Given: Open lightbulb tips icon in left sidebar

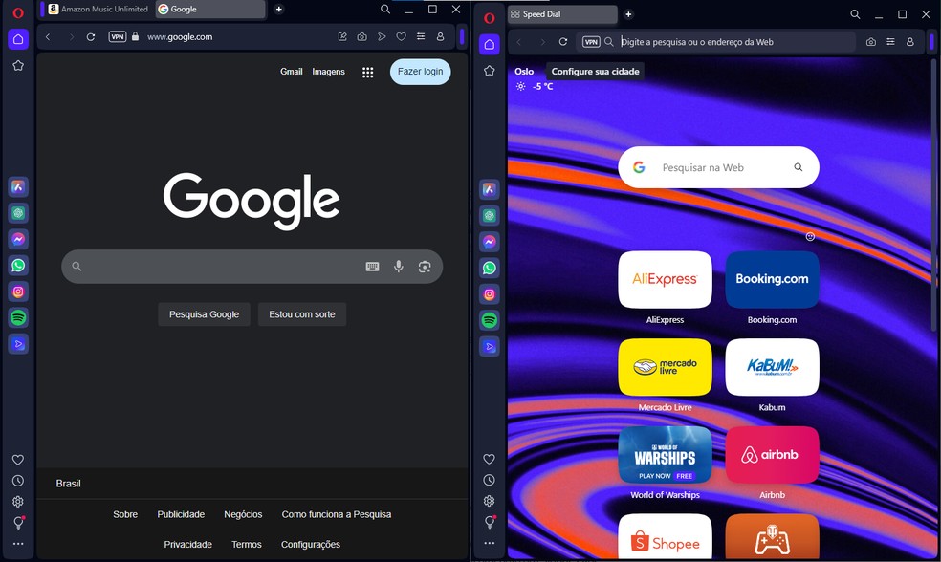Looking at the screenshot, I should click(x=18, y=523).
